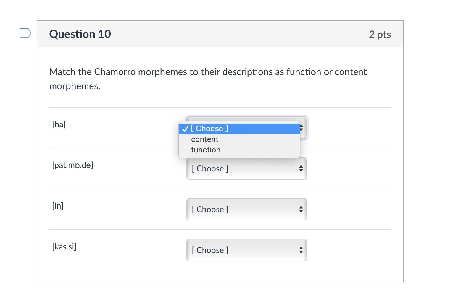Flag Question 10 using the flag icon
471x302 pixels.
tap(25, 33)
